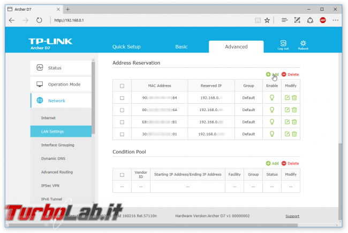The height and width of the screenshot is (233, 348).
Task: Edit reservation for MAC E8:…:B1
Action: (287, 122)
